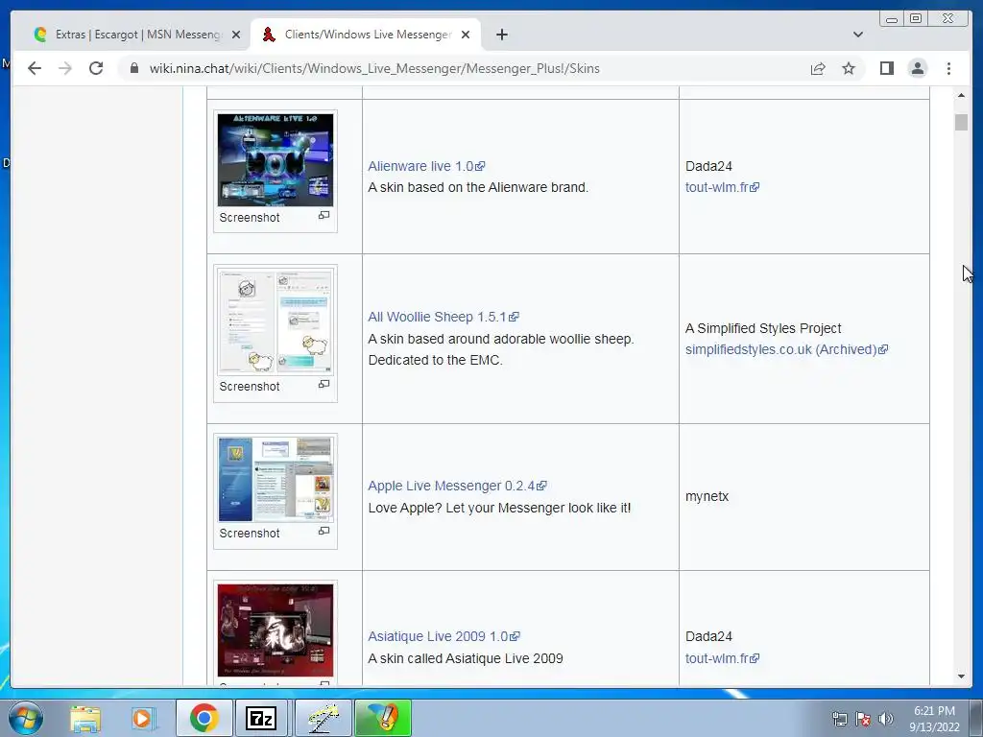
Task: Reload the current wiki page
Action: coord(96,68)
